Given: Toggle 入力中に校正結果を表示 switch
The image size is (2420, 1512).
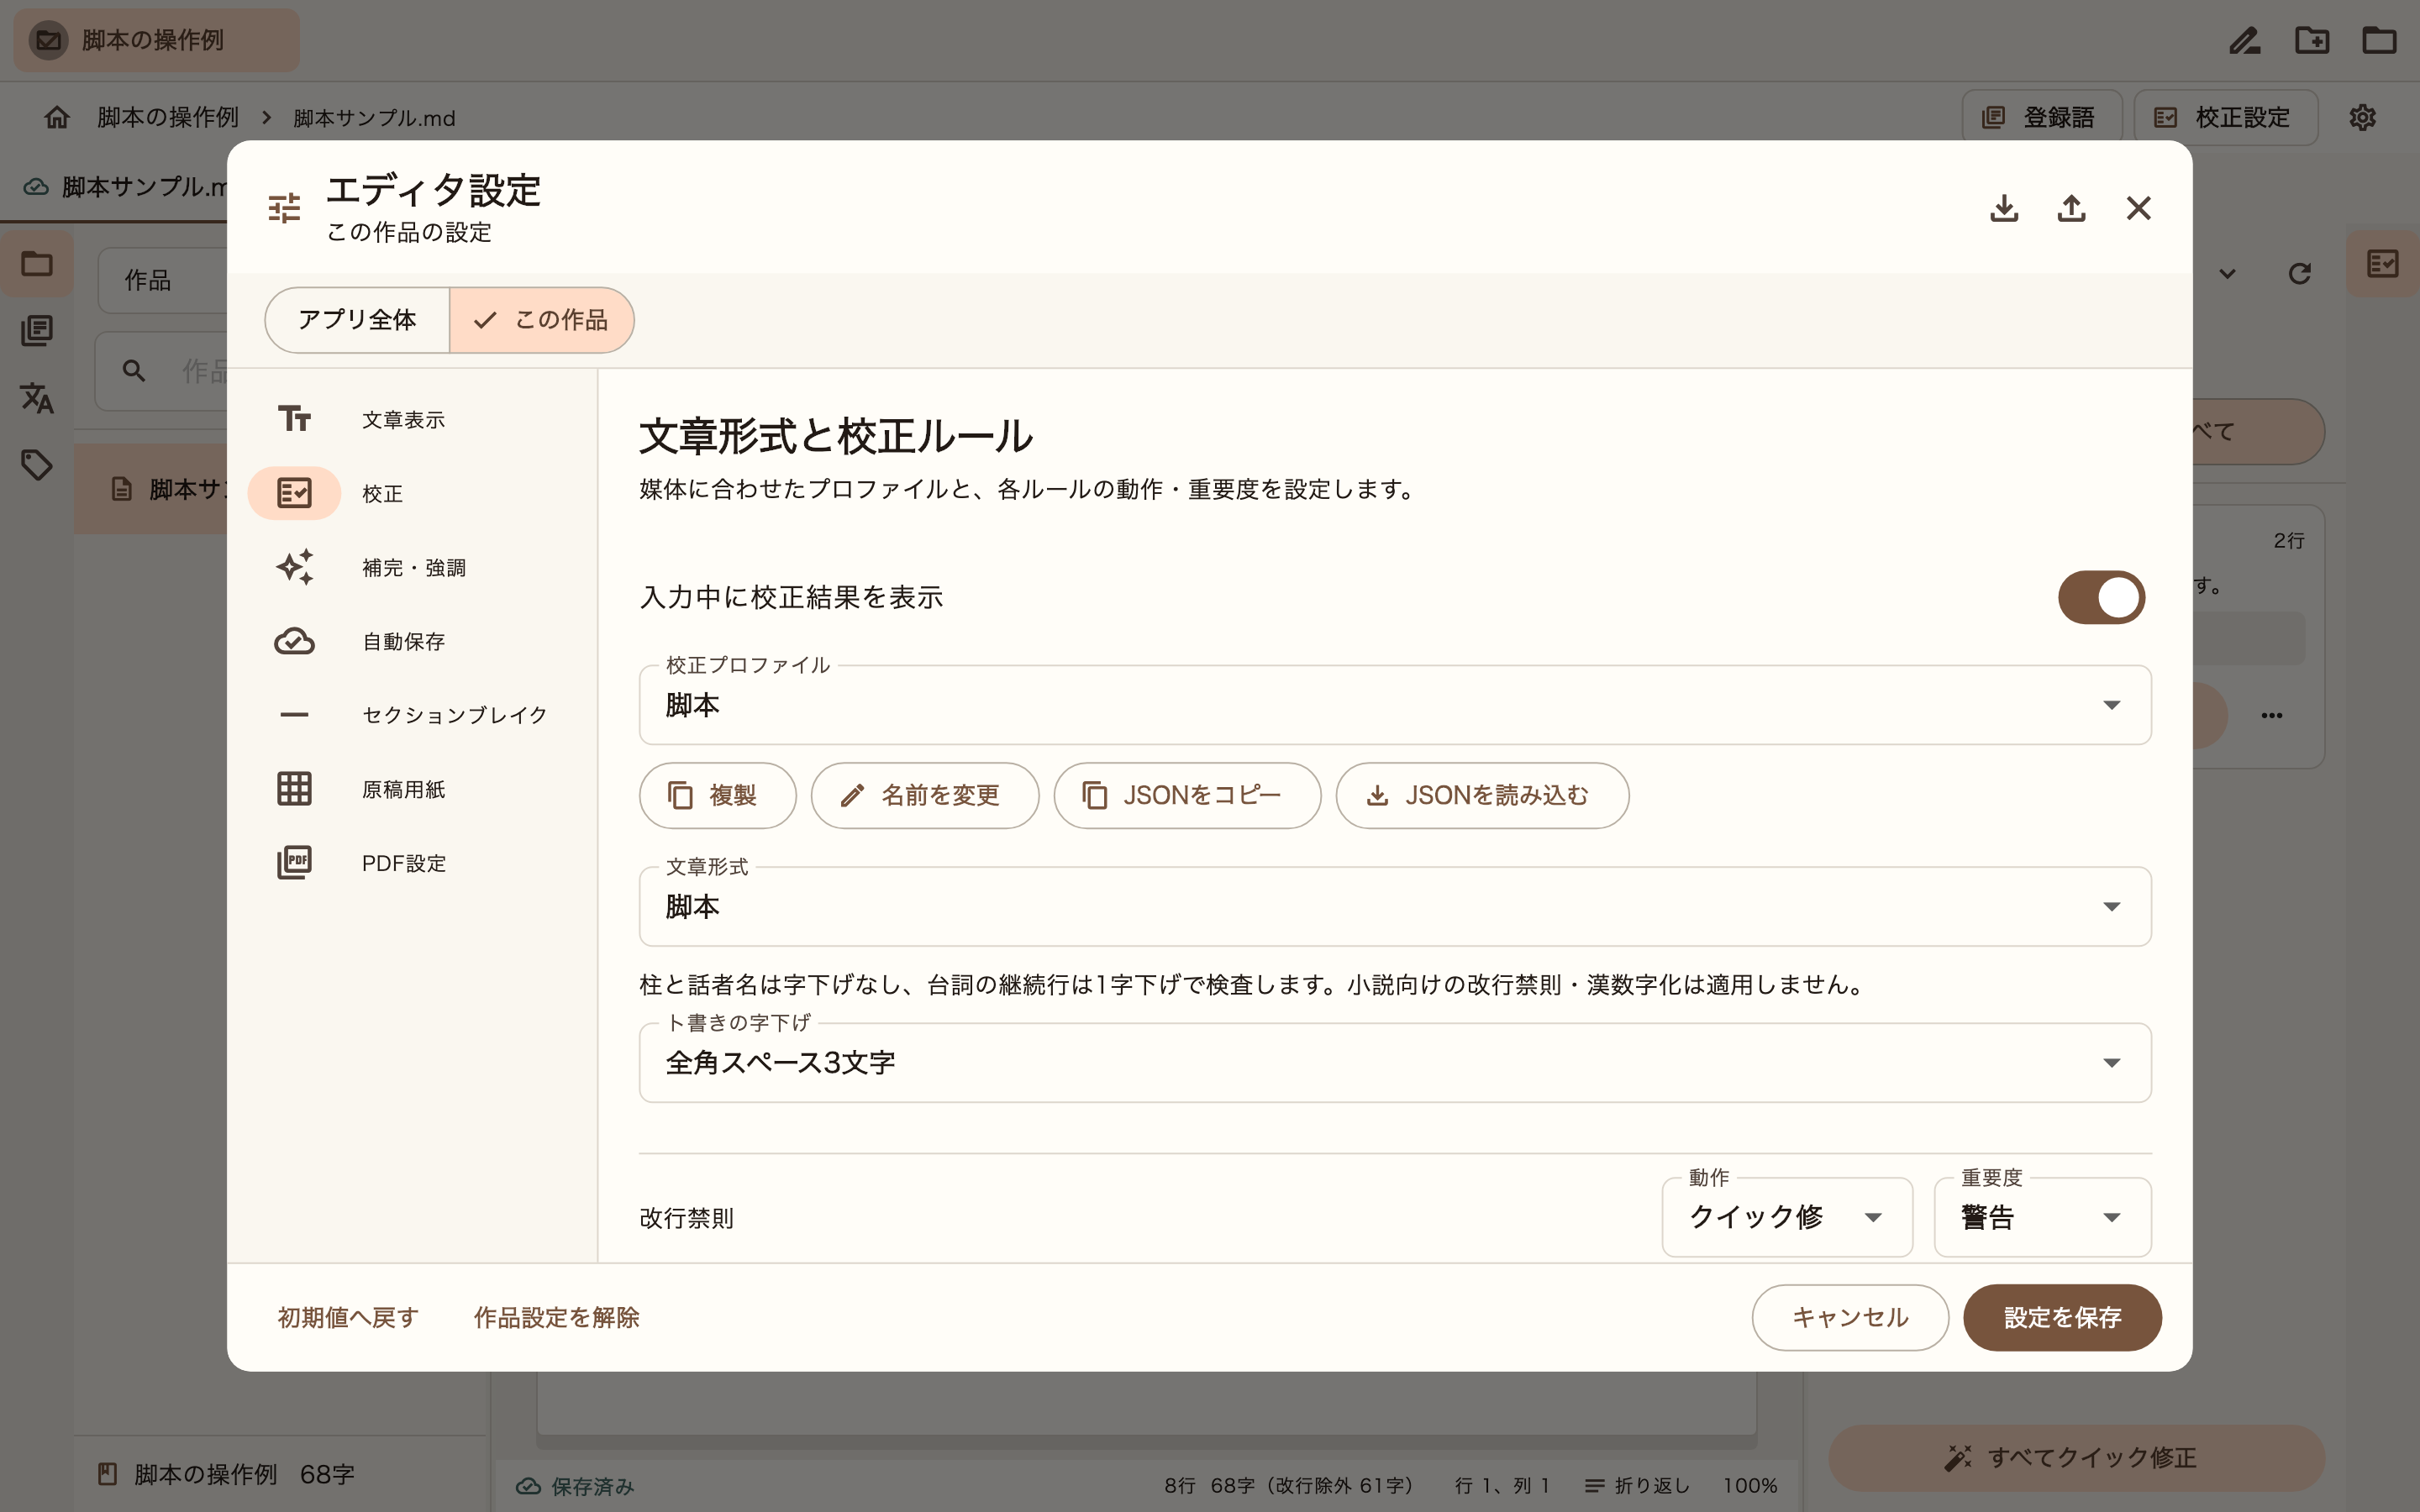Looking at the screenshot, I should tap(2101, 597).
